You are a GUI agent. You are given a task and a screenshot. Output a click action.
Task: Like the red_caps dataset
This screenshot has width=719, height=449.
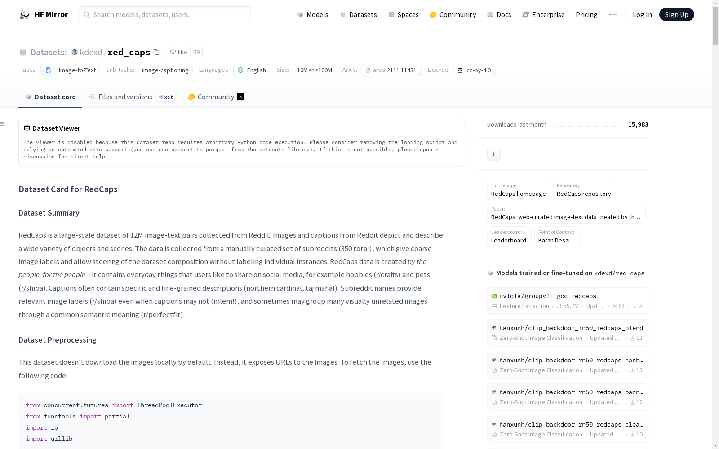point(178,52)
